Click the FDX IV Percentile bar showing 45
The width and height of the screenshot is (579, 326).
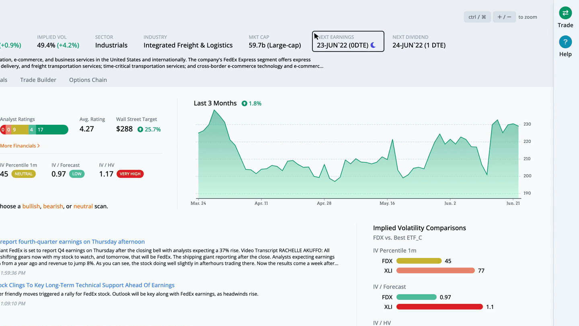(x=419, y=261)
